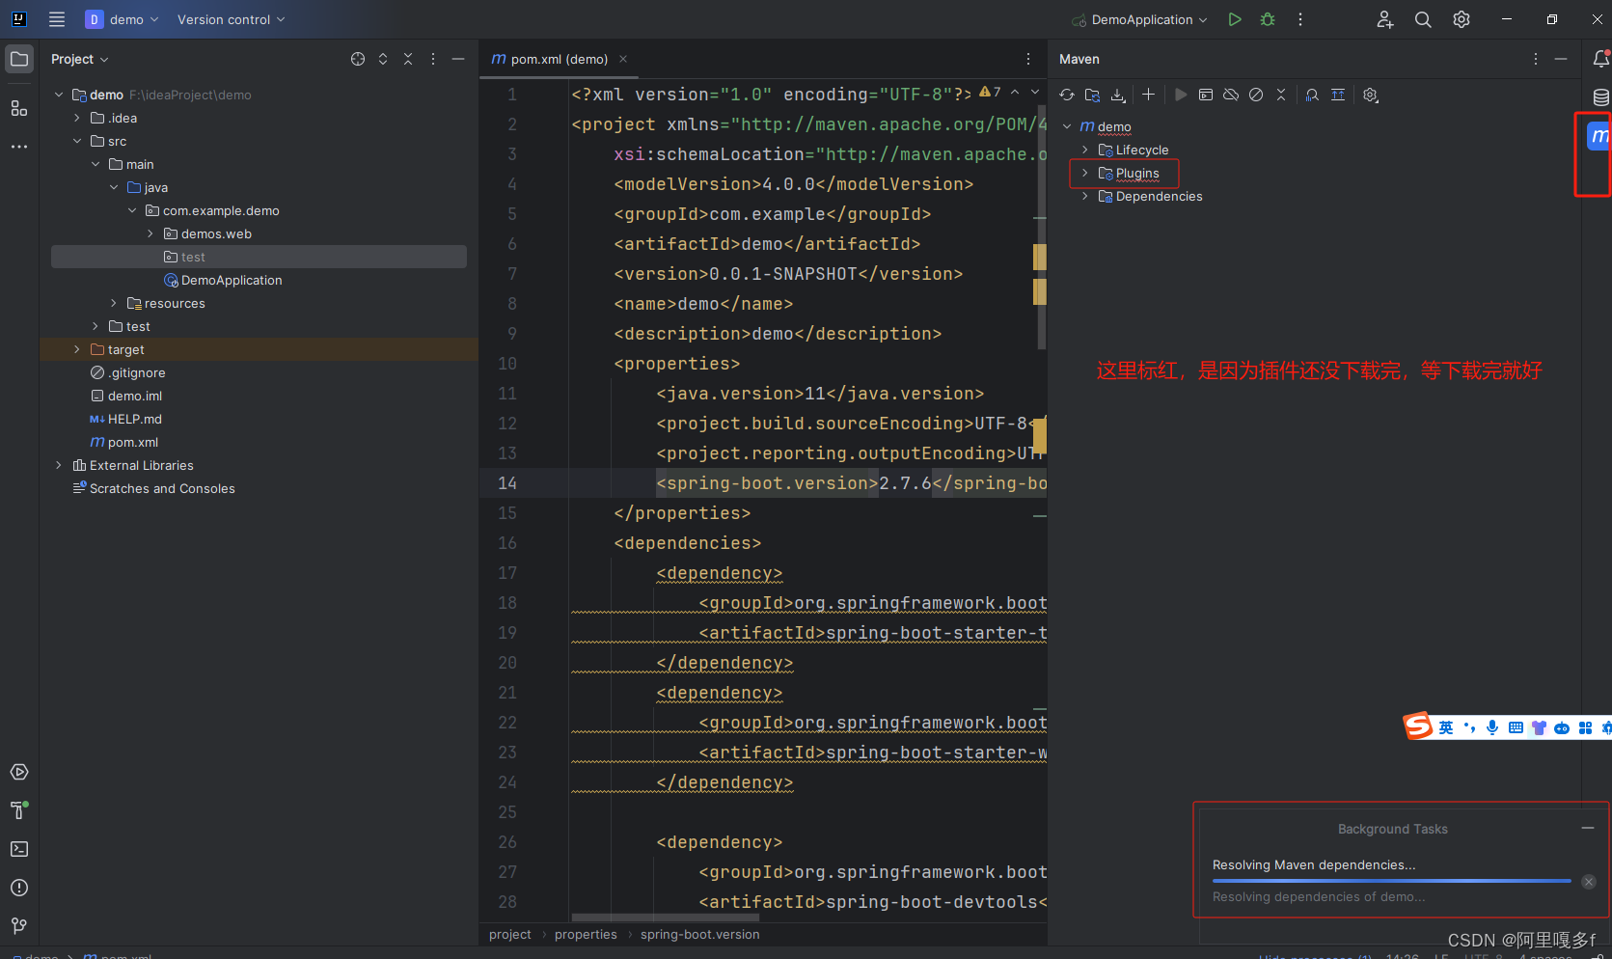Expand Maven Lifecycle node
1612x959 pixels.
[x=1085, y=150]
